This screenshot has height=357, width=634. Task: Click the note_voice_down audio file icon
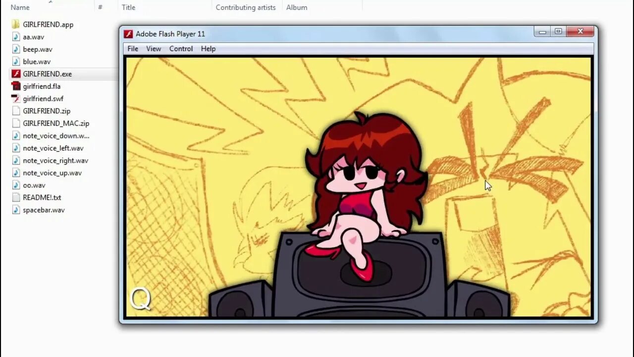(15, 136)
